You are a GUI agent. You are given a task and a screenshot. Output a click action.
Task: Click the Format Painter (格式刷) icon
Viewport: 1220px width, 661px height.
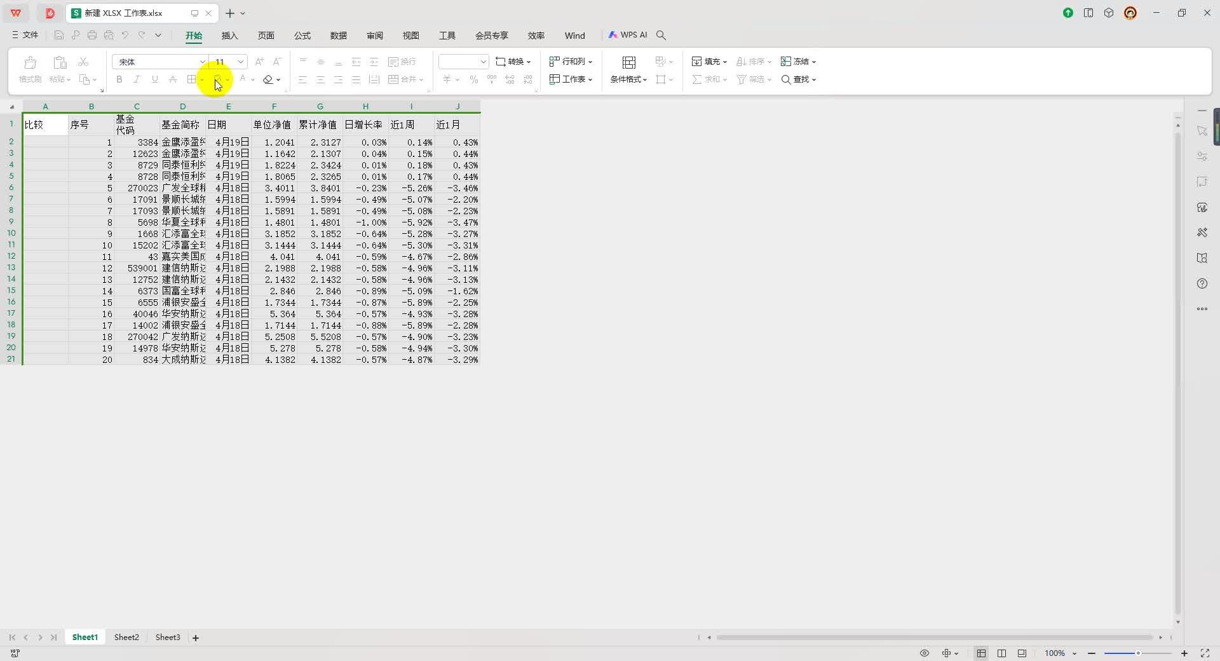[30, 62]
